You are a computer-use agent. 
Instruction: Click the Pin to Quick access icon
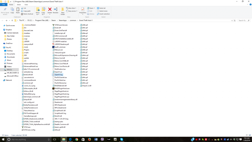pyautogui.click(x=5, y=11)
